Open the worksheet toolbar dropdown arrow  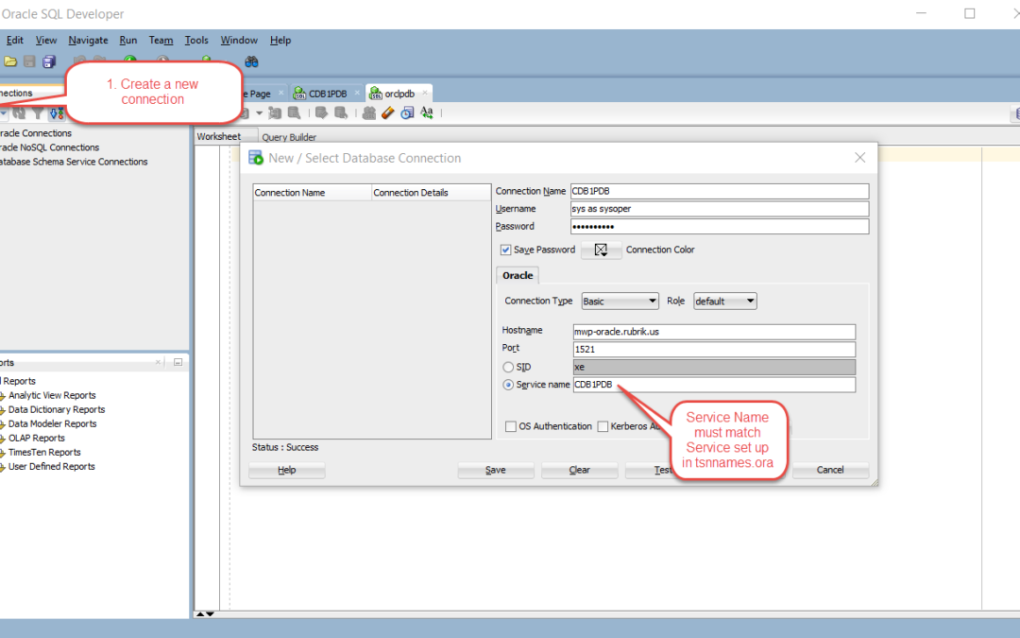259,113
